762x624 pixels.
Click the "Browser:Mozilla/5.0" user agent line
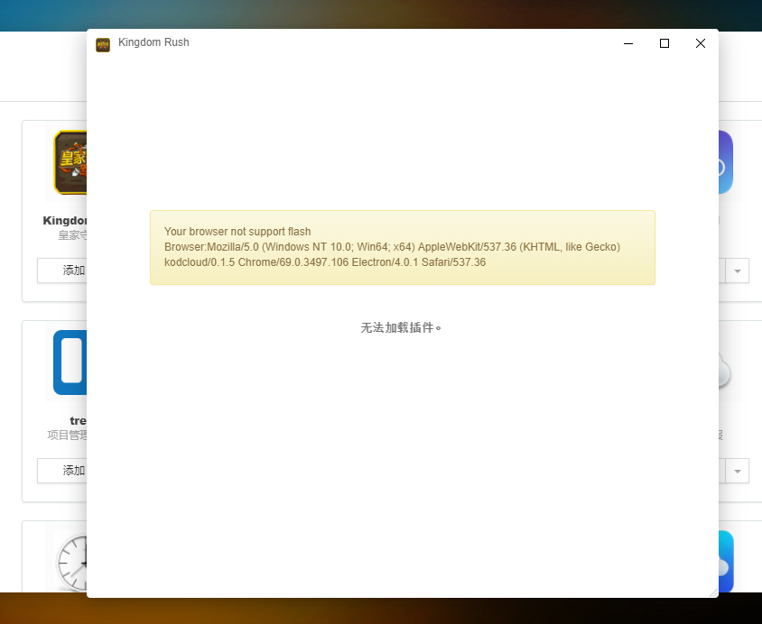click(x=392, y=247)
